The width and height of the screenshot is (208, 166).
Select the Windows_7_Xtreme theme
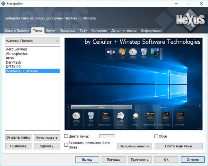(33, 71)
